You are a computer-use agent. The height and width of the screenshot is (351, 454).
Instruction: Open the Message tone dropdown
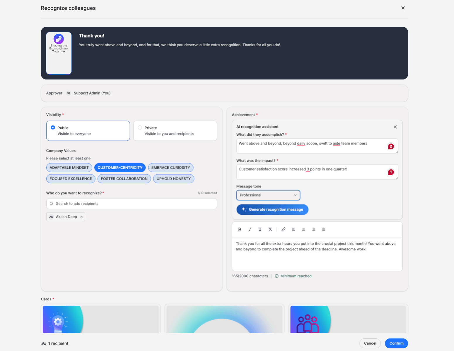[x=268, y=195]
